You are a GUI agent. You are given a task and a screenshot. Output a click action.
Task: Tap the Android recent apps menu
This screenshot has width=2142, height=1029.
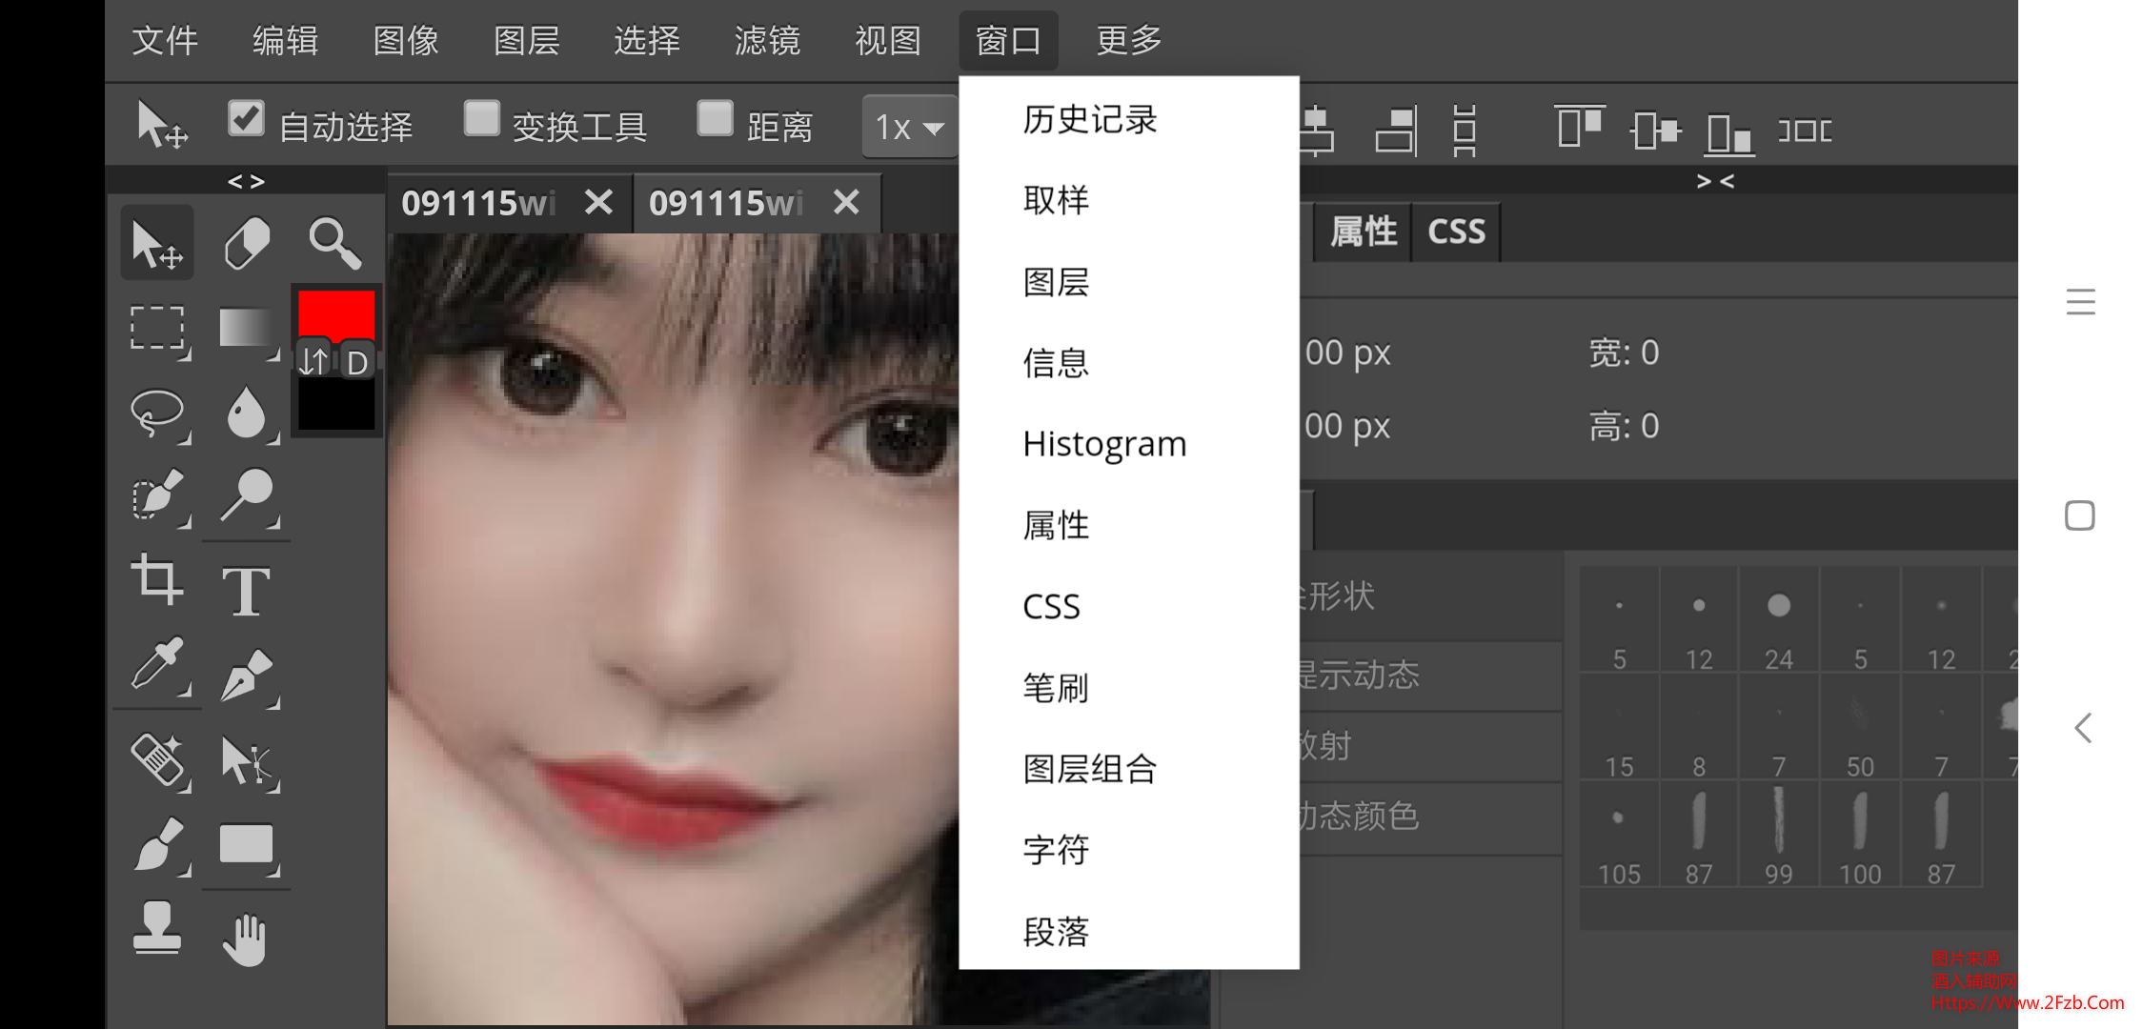pyautogui.click(x=2081, y=302)
